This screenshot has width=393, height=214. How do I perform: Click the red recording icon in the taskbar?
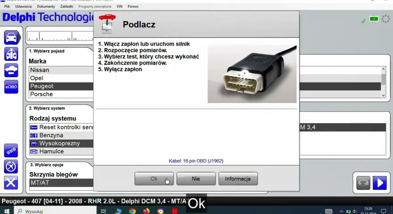(175, 211)
